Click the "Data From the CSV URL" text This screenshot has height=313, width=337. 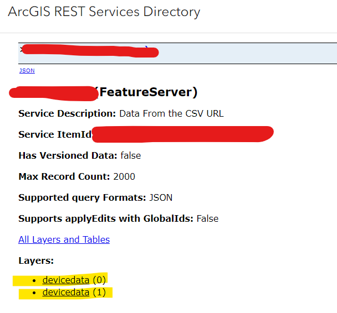[171, 113]
